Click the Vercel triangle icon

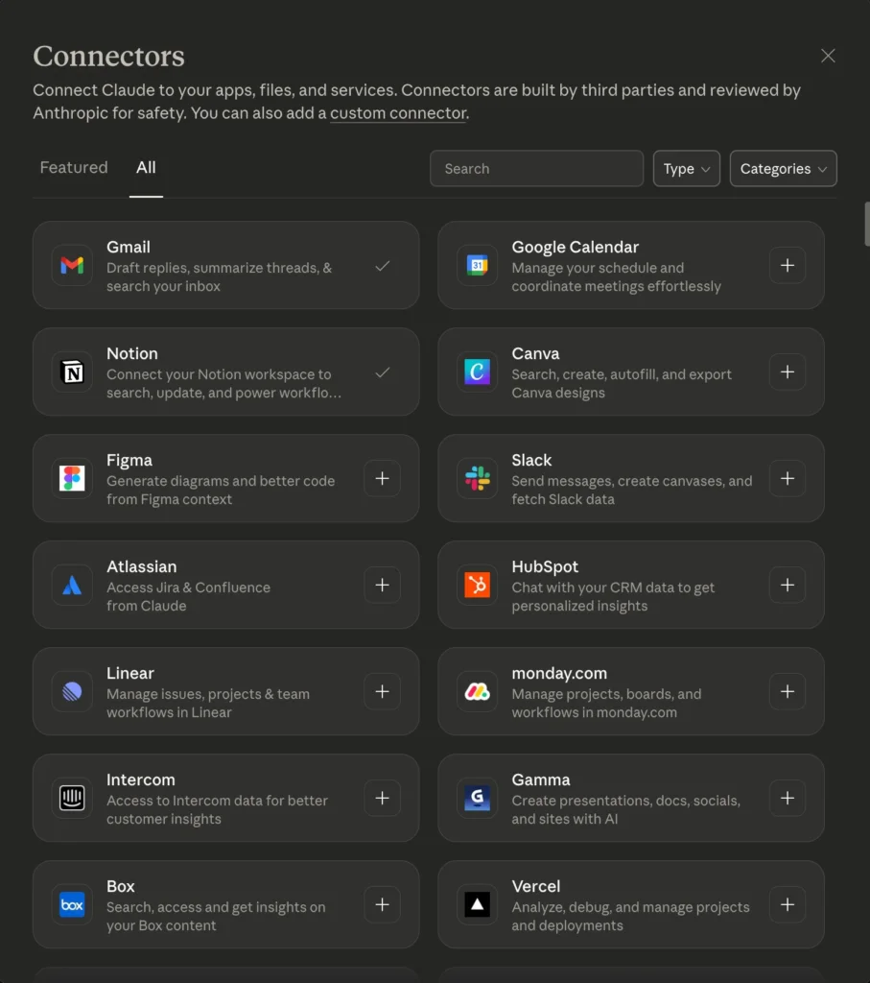click(x=477, y=905)
